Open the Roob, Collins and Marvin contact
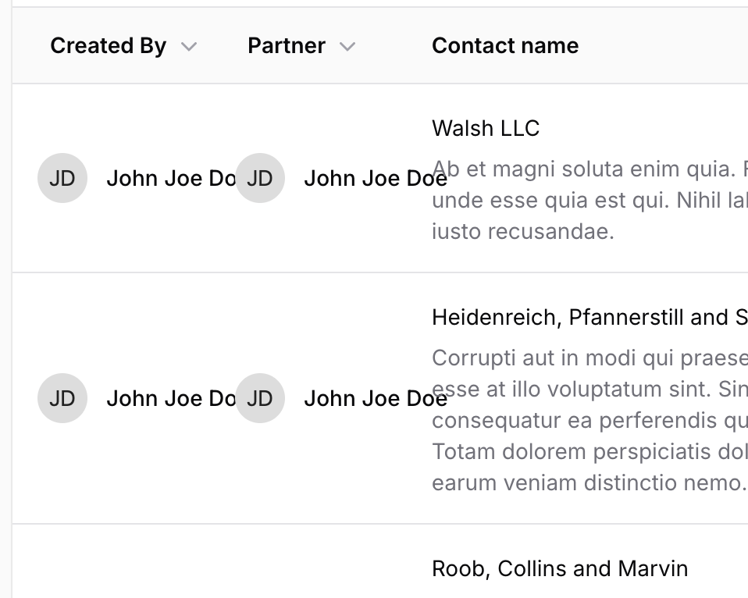Viewport: 748px width, 598px height. click(x=559, y=568)
